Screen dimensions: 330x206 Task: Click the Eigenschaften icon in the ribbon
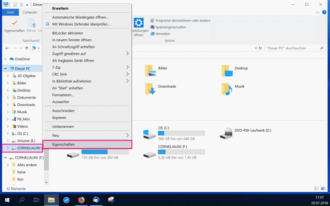point(15,23)
